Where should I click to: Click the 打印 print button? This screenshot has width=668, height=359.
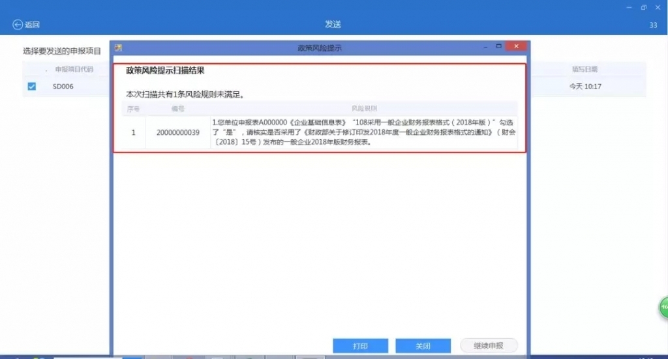tap(360, 346)
